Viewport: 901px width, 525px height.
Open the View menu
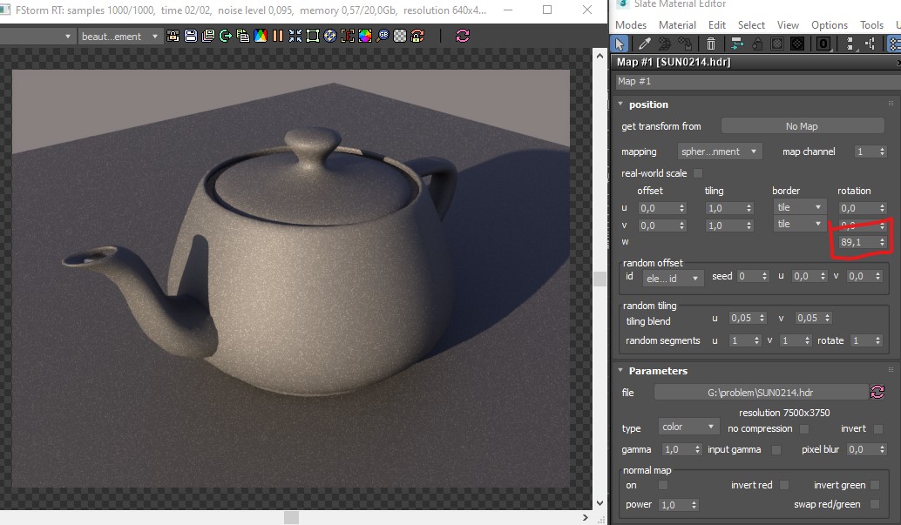click(x=788, y=24)
